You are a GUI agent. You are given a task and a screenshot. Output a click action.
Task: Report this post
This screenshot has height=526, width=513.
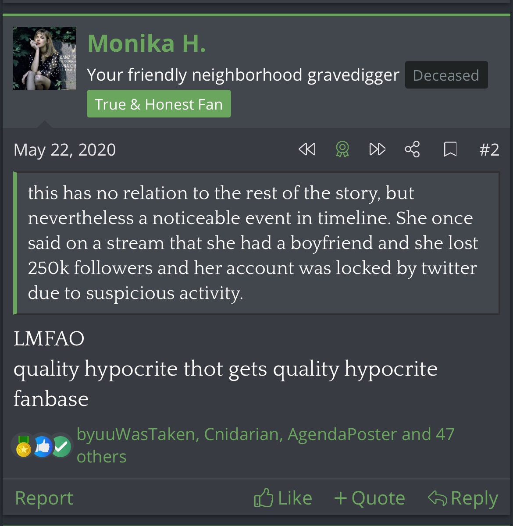point(44,498)
